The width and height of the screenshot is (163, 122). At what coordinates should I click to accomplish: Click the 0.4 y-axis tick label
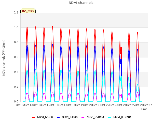coord(16,72)
